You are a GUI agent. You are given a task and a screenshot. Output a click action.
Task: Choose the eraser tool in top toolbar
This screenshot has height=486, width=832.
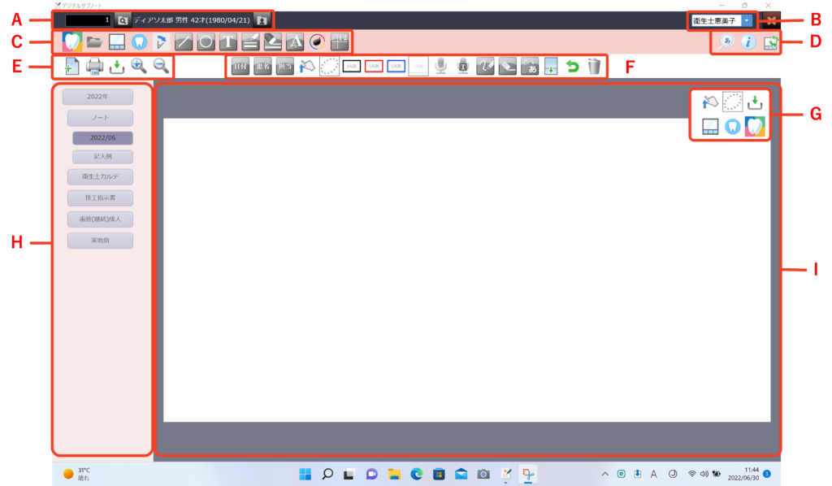tap(273, 42)
